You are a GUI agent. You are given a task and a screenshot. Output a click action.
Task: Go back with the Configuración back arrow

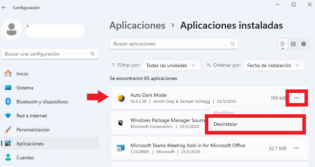click(x=4, y=8)
